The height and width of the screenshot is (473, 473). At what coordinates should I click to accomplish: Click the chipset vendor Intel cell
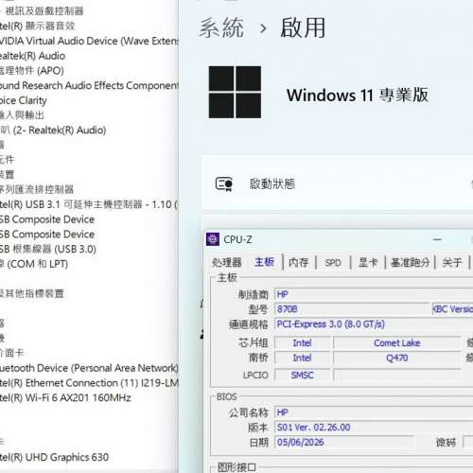pos(302,342)
